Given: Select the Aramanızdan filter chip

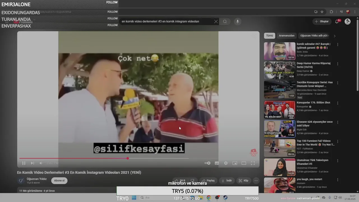Looking at the screenshot, I should point(287,36).
